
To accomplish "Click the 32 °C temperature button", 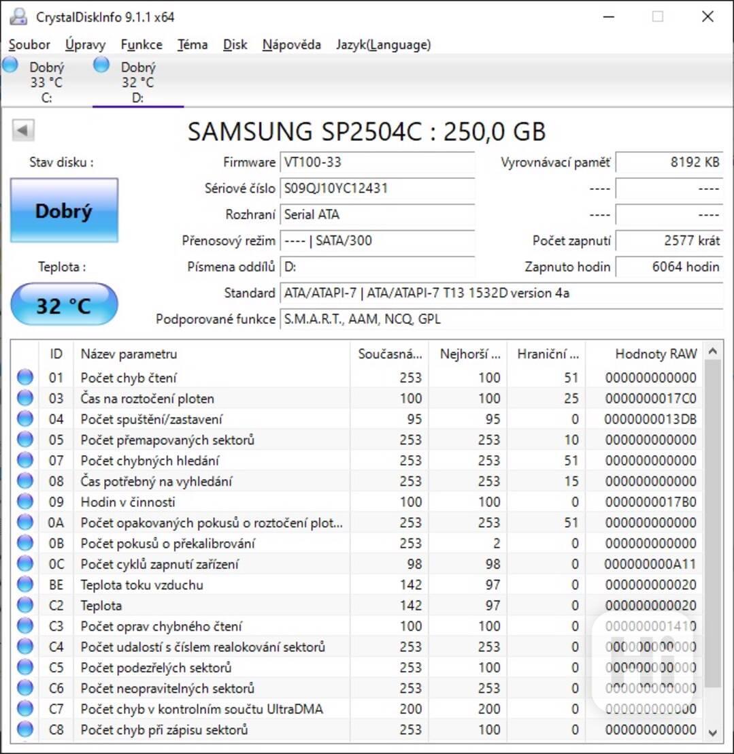I will point(64,306).
